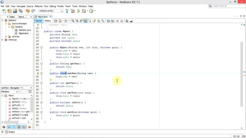Collapse the Source Packages node

pyautogui.click(x=6, y=24)
